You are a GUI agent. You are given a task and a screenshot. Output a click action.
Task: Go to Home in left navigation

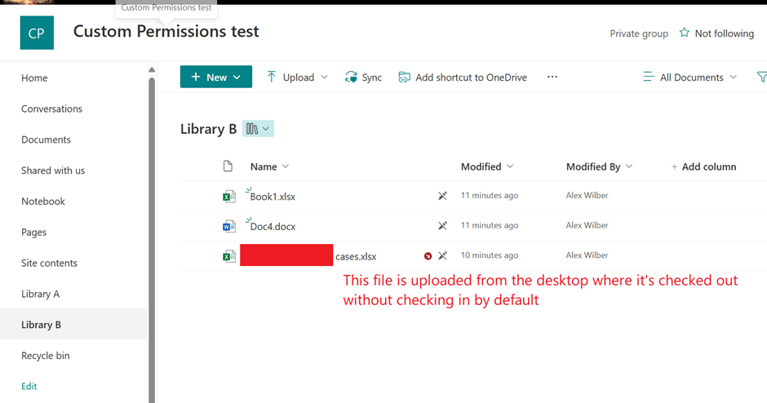[34, 77]
